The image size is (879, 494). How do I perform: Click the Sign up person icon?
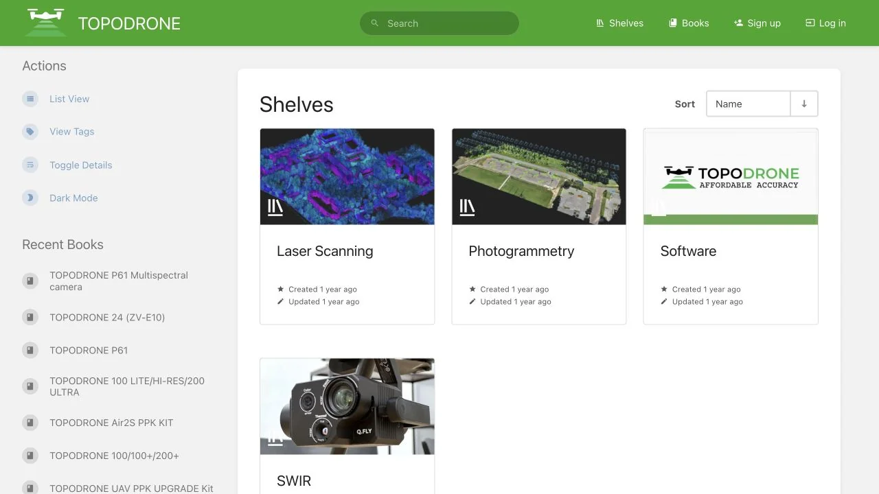[x=738, y=23]
